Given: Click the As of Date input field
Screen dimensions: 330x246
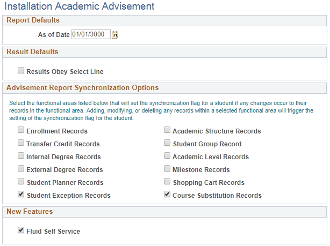Looking at the screenshot, I should 91,34.
